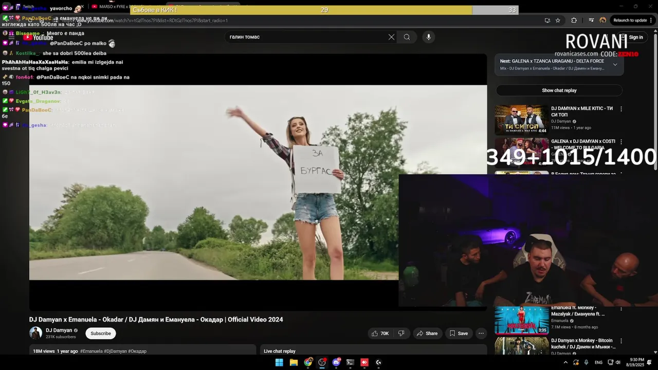This screenshot has width=658, height=370.
Task: Show hidden system tray icons chevron
Action: tap(565, 362)
